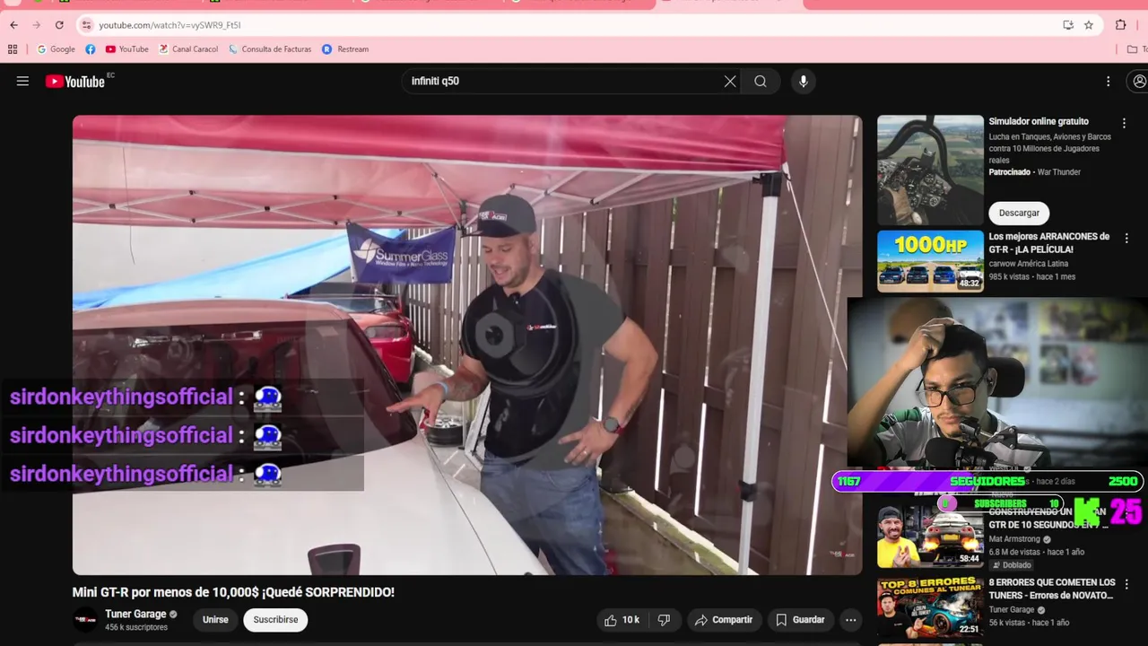Image resolution: width=1148 pixels, height=646 pixels.
Task: Go back with the browser back arrow
Action: click(x=13, y=25)
